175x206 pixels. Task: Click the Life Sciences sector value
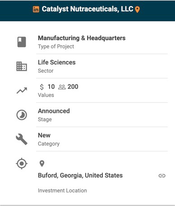point(57,62)
